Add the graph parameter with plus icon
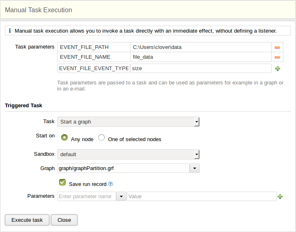The height and width of the screenshot is (232, 296). click(280, 197)
